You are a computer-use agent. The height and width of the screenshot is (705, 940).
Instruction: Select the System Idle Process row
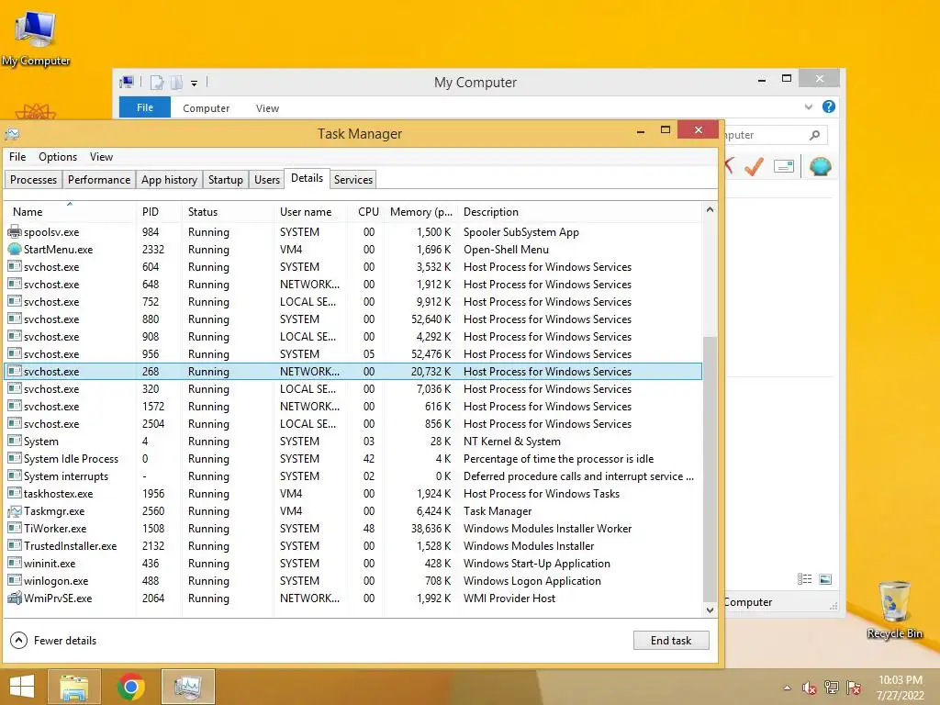point(353,459)
